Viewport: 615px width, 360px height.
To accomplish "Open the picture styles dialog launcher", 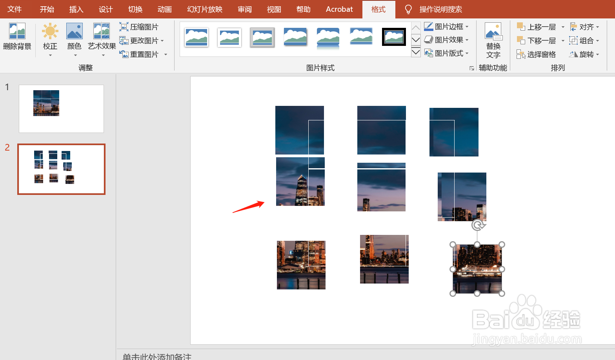I will tap(472, 68).
